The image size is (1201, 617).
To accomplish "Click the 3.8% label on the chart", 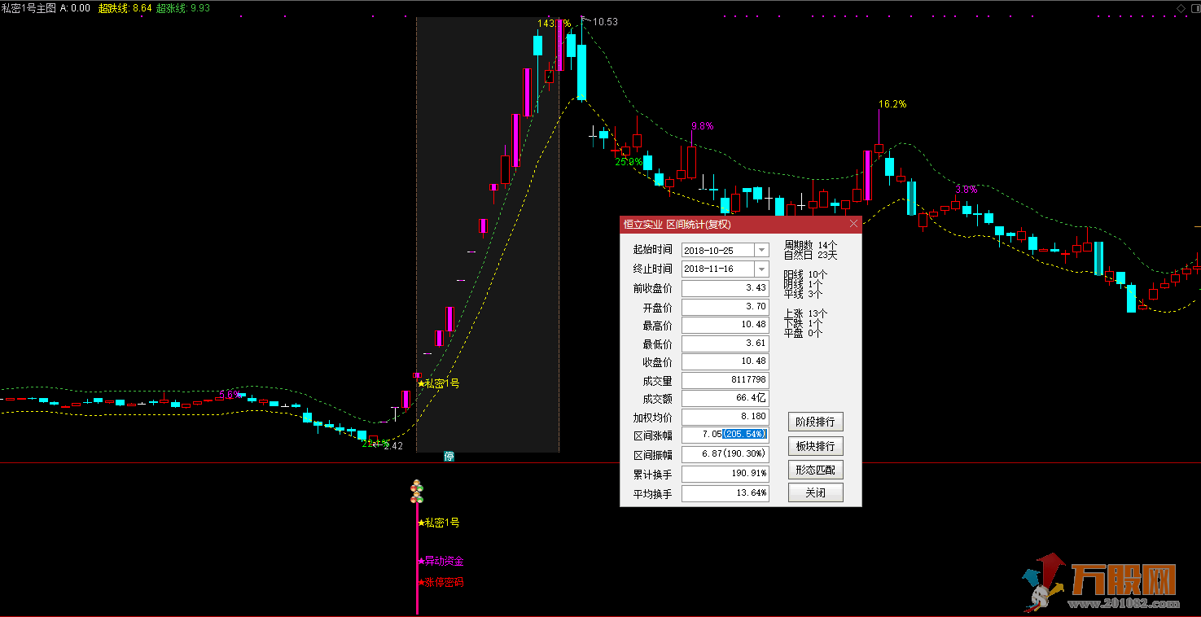I will tap(966, 189).
